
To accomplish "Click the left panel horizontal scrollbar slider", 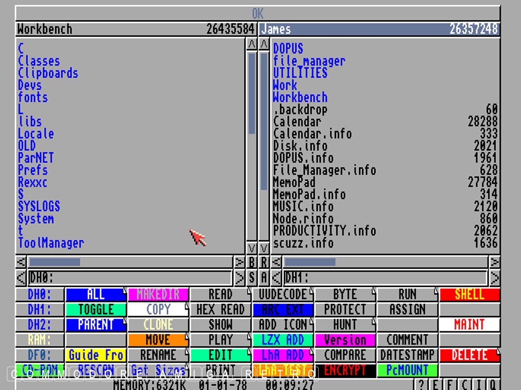I will tap(55, 262).
